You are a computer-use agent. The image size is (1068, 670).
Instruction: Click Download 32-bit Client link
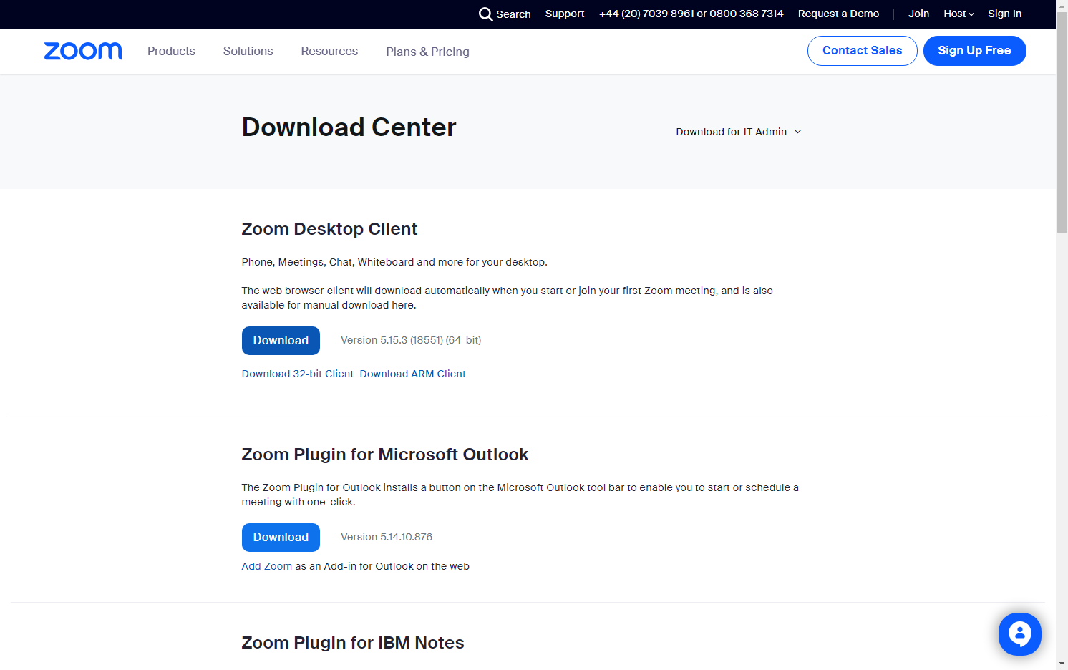[x=298, y=374]
